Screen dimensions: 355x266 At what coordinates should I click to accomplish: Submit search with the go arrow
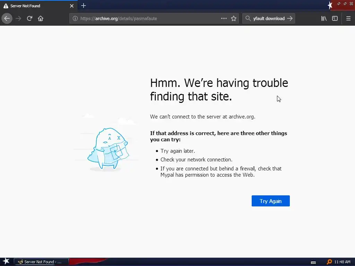click(290, 19)
